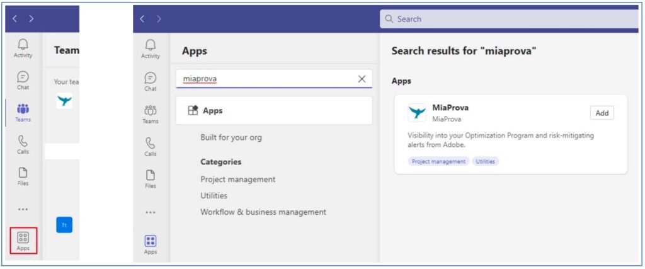645x269 pixels.
Task: Click the Project management tag on MiaProva card
Action: (438, 162)
